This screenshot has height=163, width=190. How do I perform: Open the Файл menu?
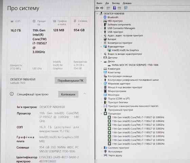(x=99, y=3)
